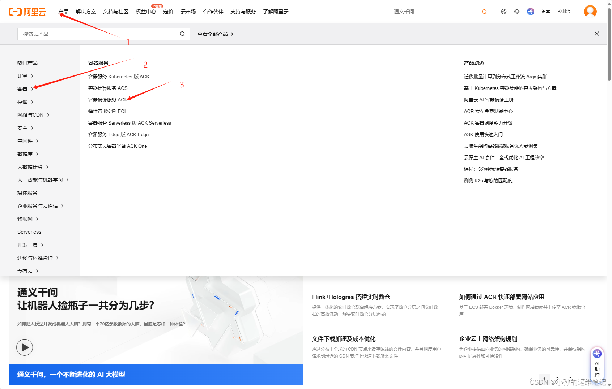612x389 pixels.
Task: Open 支持与服务 menu
Action: (243, 12)
